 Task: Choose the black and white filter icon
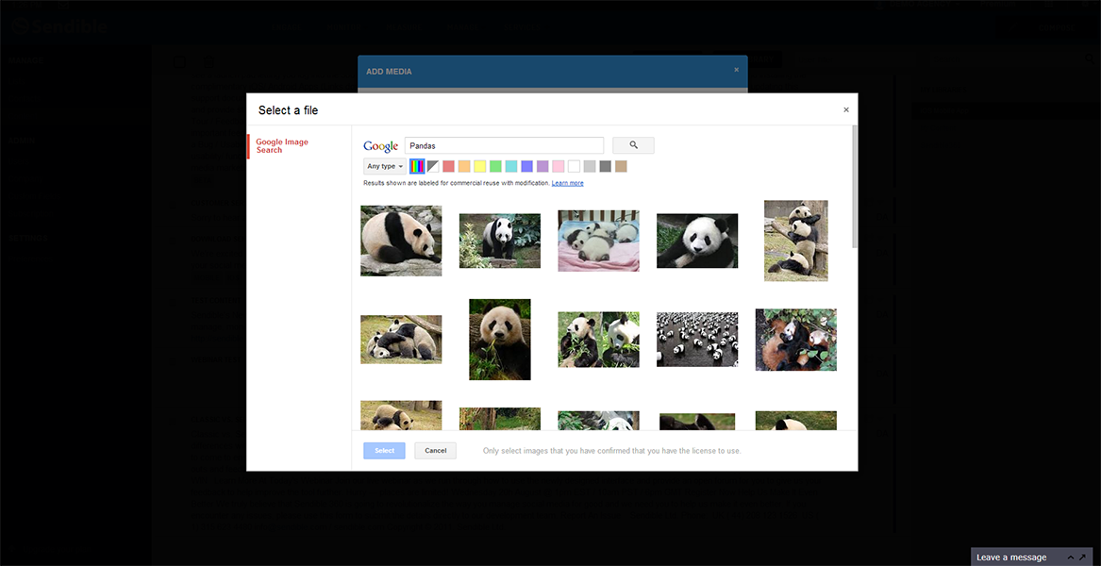[x=433, y=166]
